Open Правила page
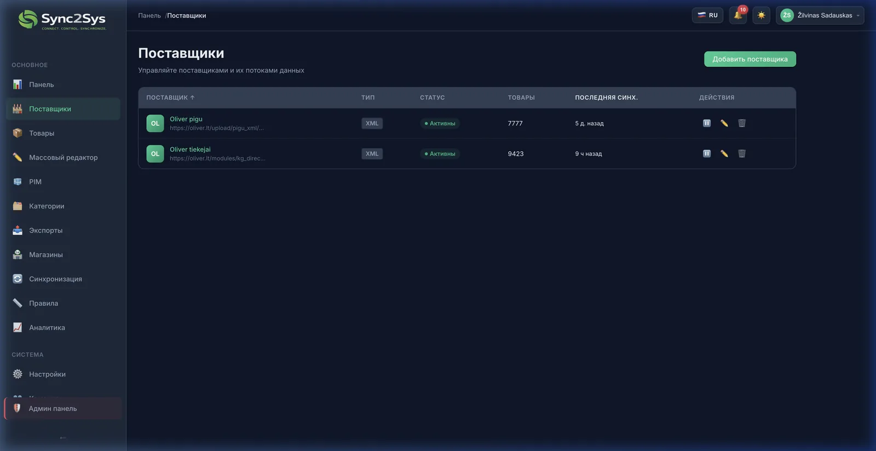This screenshot has height=451, width=876. [63, 303]
